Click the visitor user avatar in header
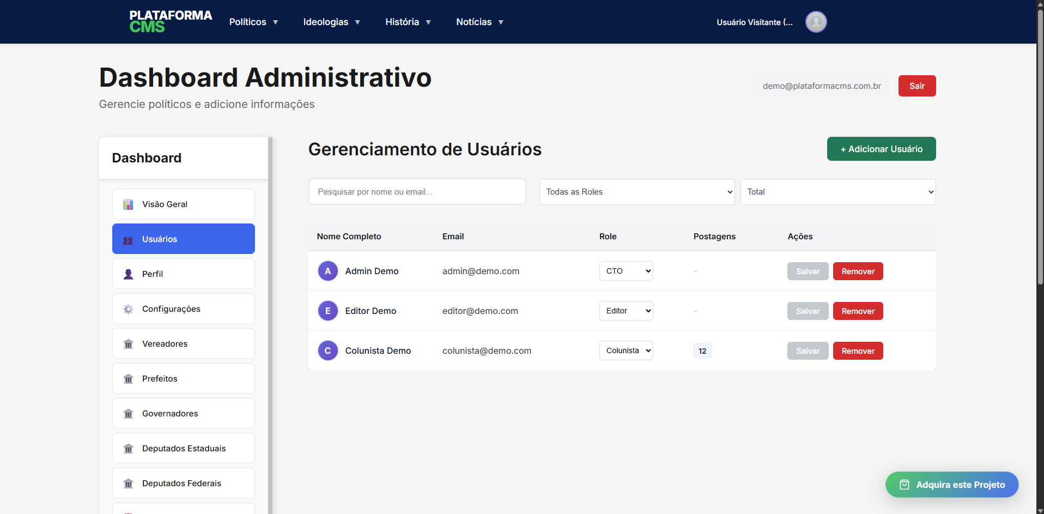This screenshot has width=1044, height=514. point(816,22)
